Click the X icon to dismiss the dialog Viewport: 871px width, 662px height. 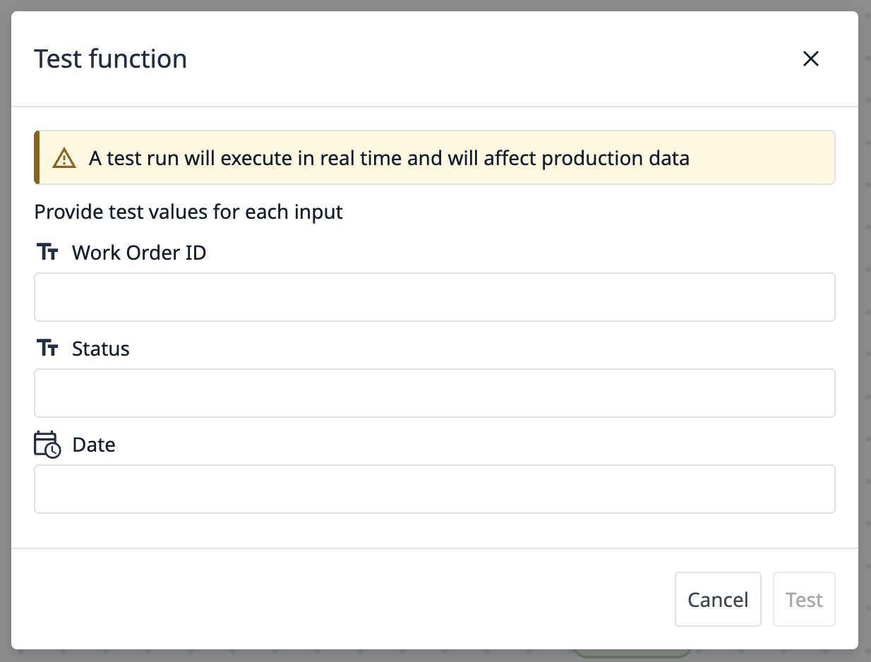[x=810, y=59]
